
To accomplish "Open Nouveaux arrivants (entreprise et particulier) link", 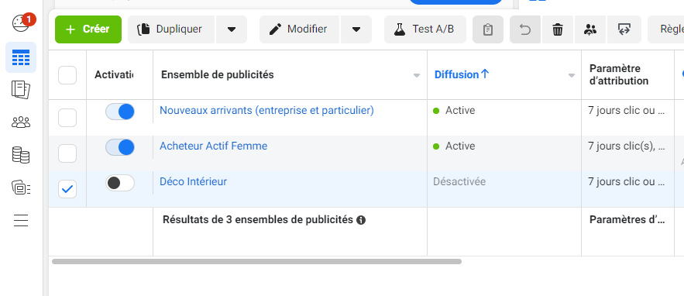I will pos(266,111).
